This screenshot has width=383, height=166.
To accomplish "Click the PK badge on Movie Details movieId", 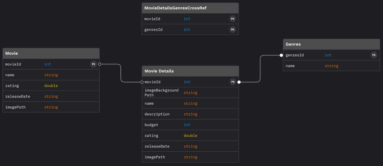I will (x=233, y=82).
